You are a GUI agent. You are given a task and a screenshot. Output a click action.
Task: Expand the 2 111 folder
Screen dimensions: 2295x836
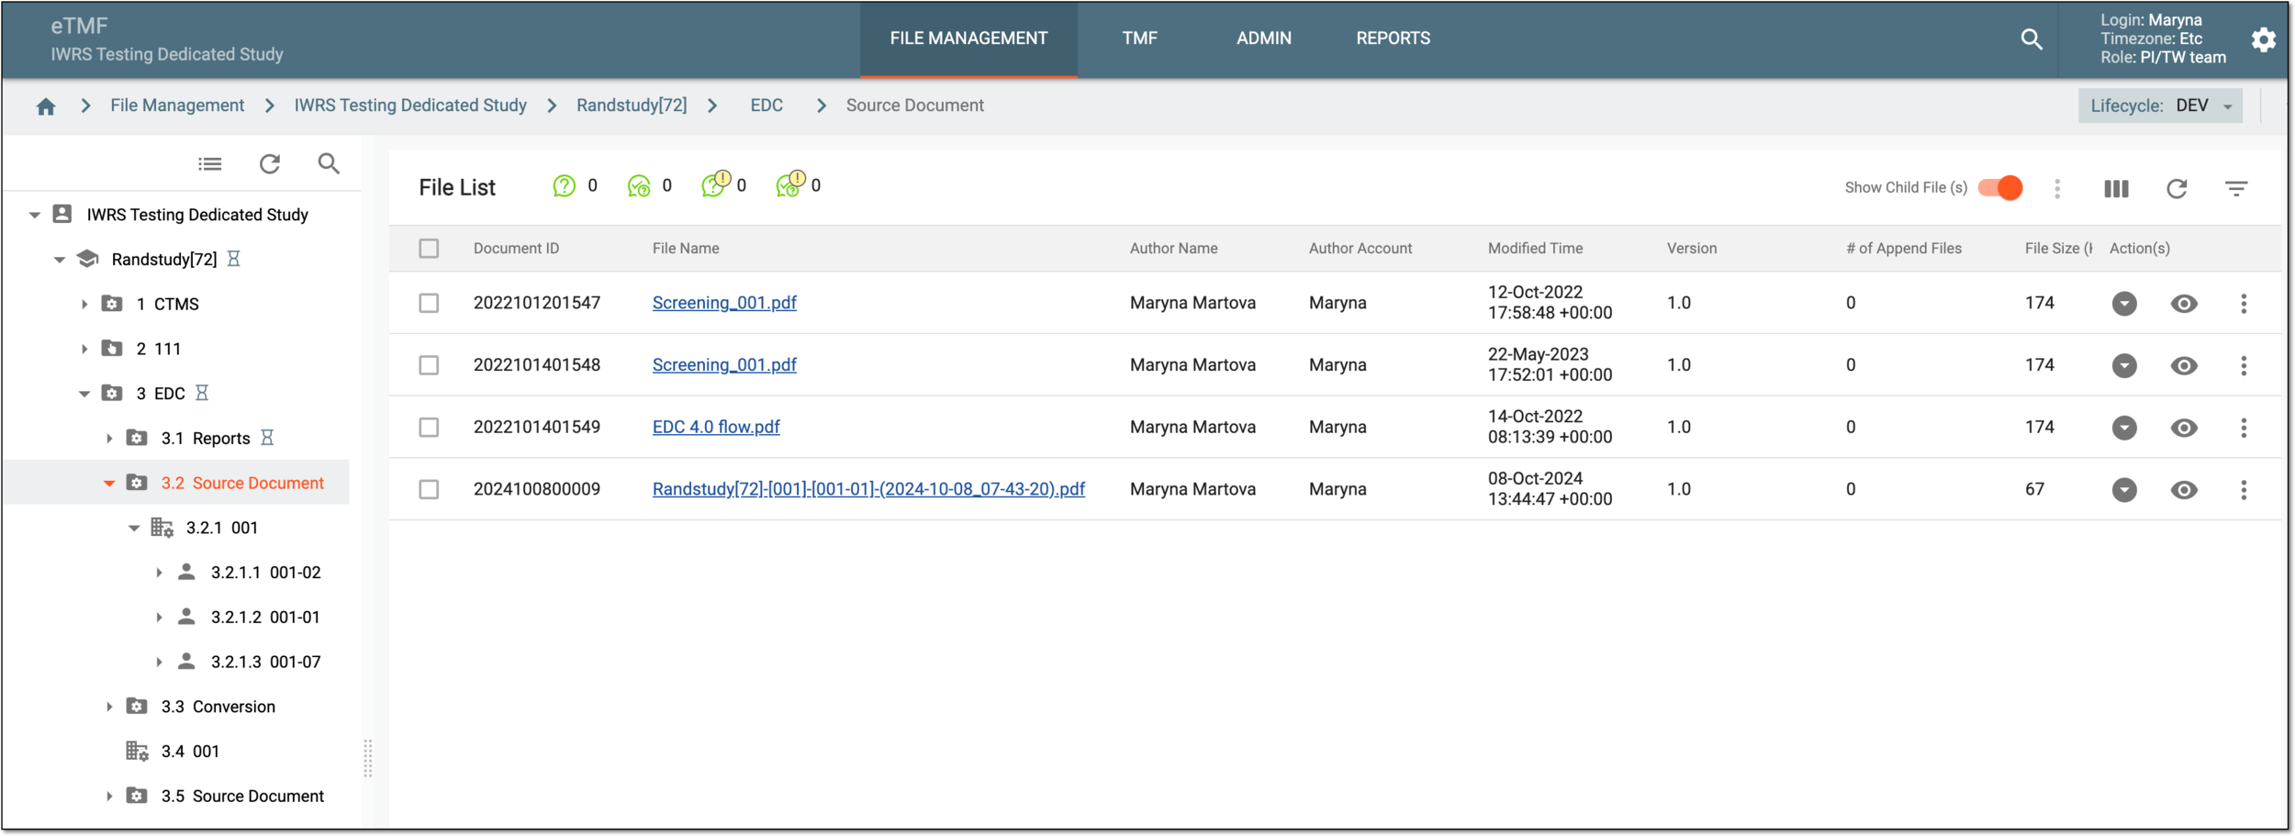tap(84, 349)
